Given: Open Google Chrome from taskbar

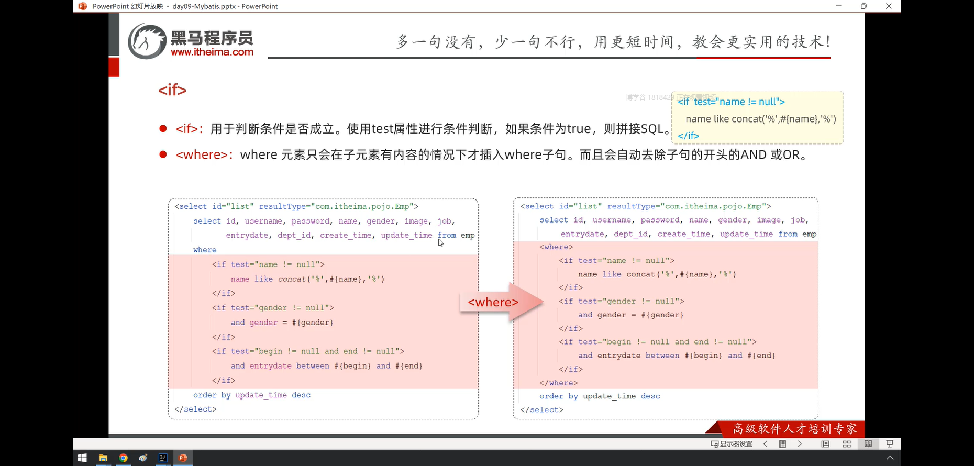Looking at the screenshot, I should point(123,458).
